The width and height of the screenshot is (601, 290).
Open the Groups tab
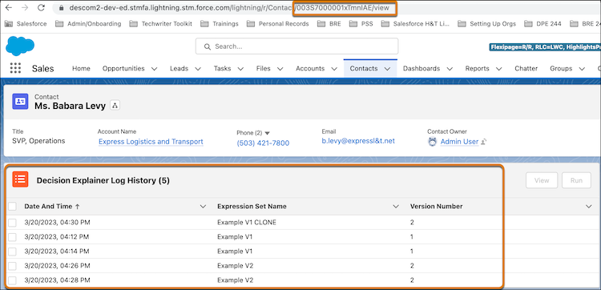pyautogui.click(x=560, y=69)
